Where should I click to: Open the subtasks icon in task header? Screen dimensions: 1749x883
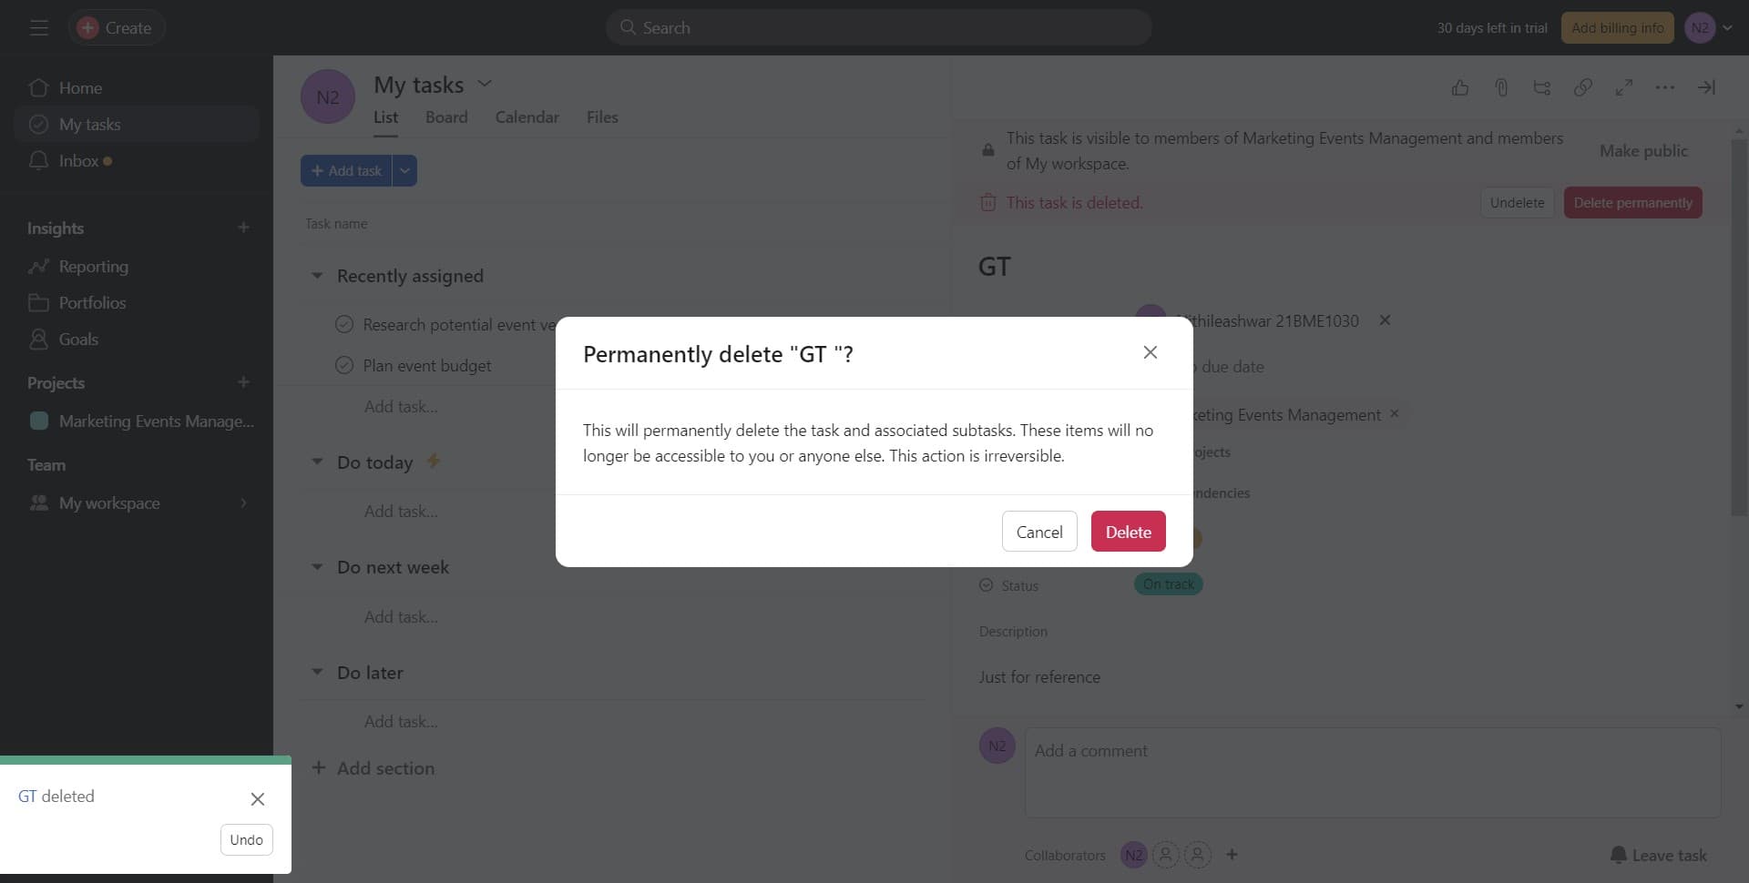(x=1542, y=87)
